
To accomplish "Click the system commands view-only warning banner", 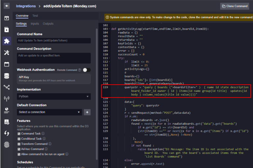I will [179, 17].
